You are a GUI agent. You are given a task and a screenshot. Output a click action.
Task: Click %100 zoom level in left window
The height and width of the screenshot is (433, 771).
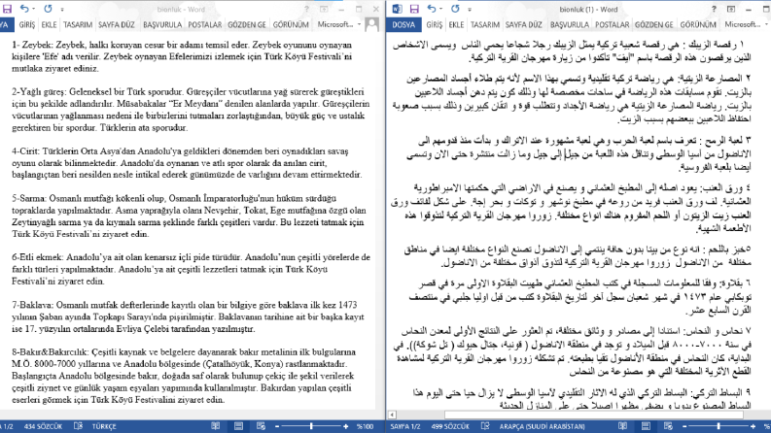(365, 426)
